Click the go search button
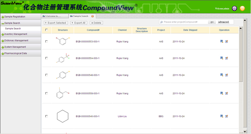Viewport: 251px width, 134px height. [x=212, y=22]
